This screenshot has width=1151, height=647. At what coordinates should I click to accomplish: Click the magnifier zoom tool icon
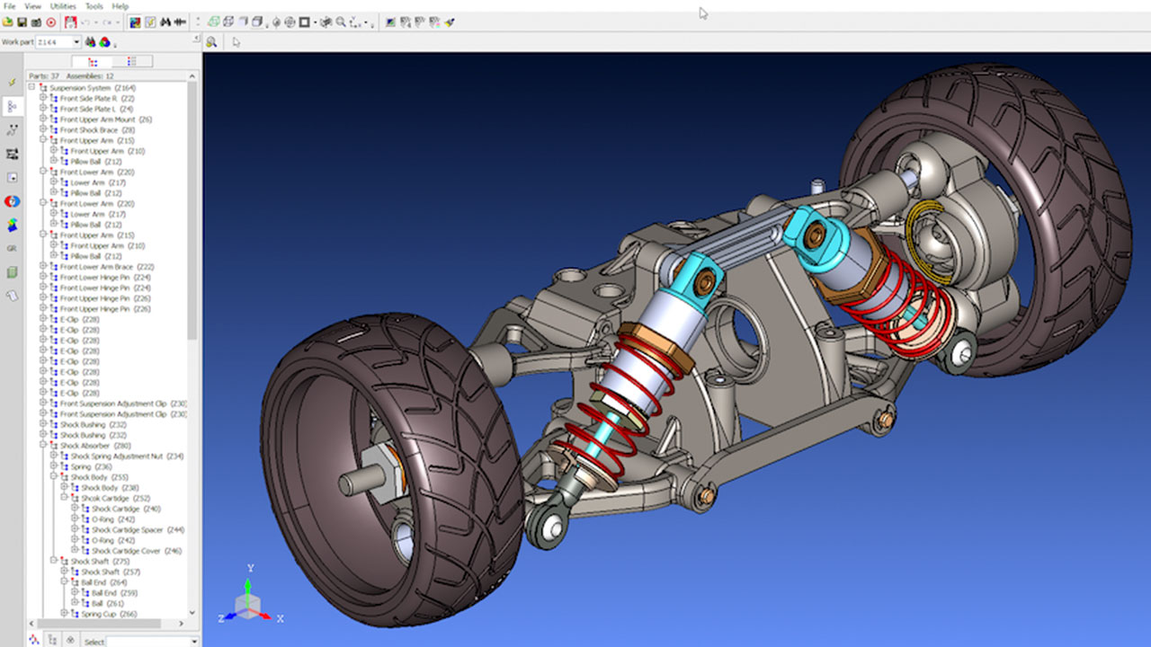(341, 22)
